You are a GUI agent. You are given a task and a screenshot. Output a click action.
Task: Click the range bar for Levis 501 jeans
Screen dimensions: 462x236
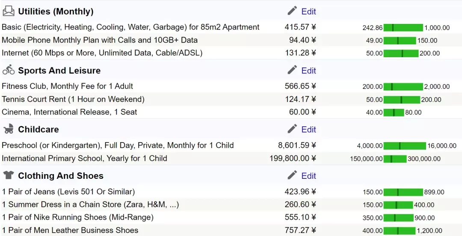[x=403, y=192]
